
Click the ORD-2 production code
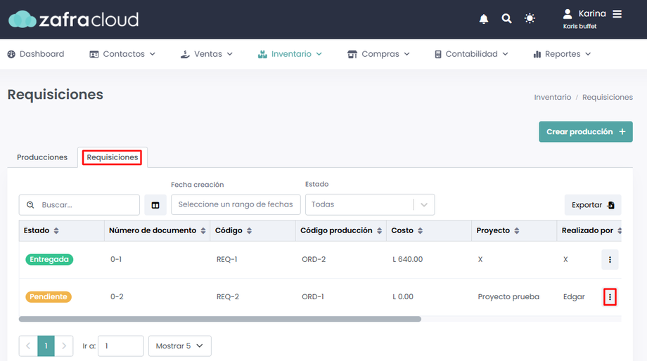[x=314, y=260]
